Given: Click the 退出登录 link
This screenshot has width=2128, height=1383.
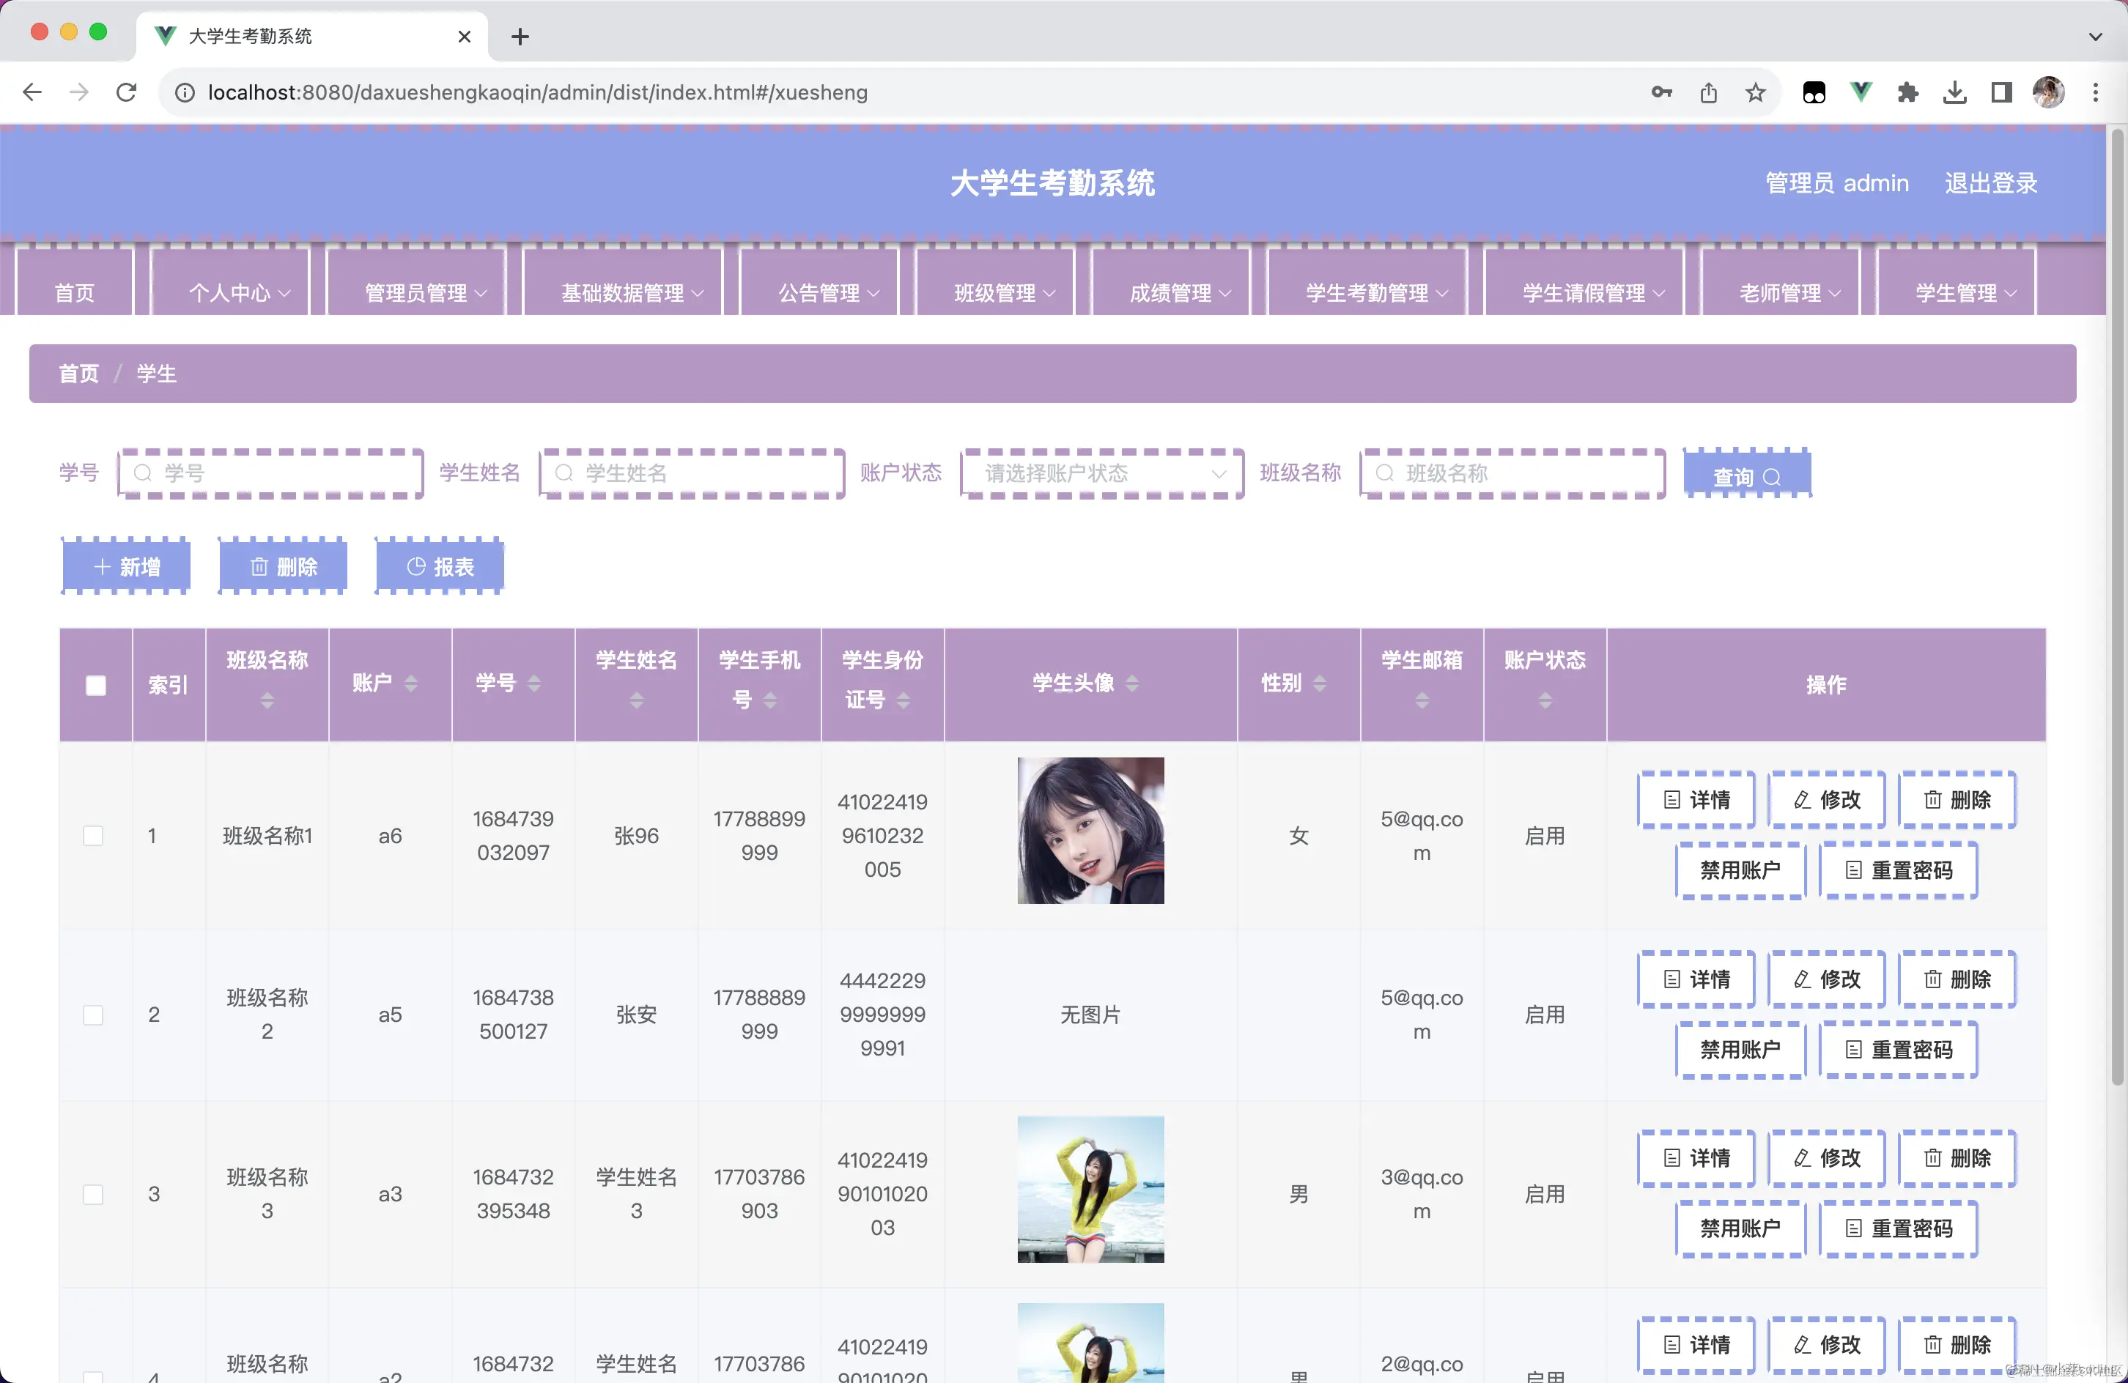Looking at the screenshot, I should click(x=1990, y=182).
